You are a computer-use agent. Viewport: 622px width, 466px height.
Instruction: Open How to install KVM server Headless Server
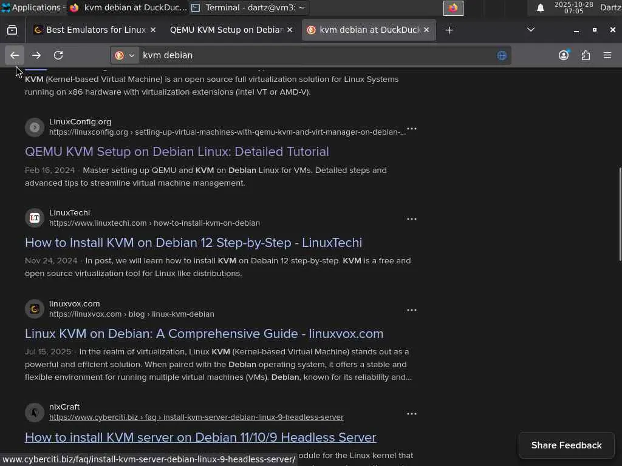[200, 437]
